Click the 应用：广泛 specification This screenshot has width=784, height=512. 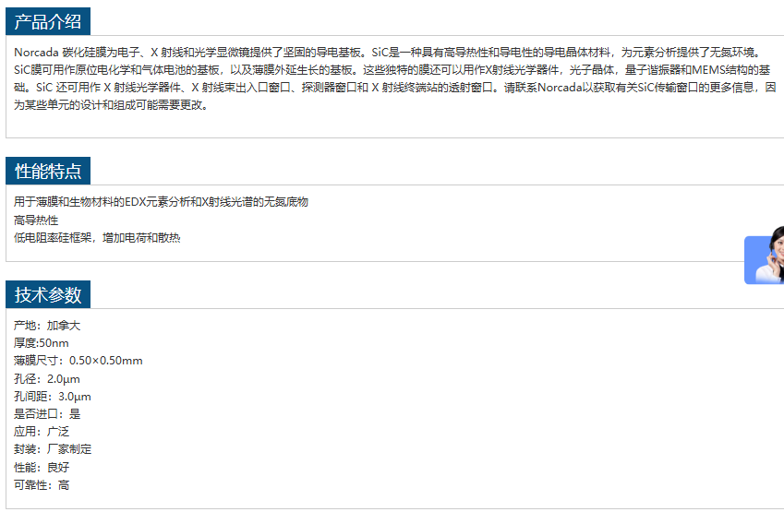tap(42, 432)
